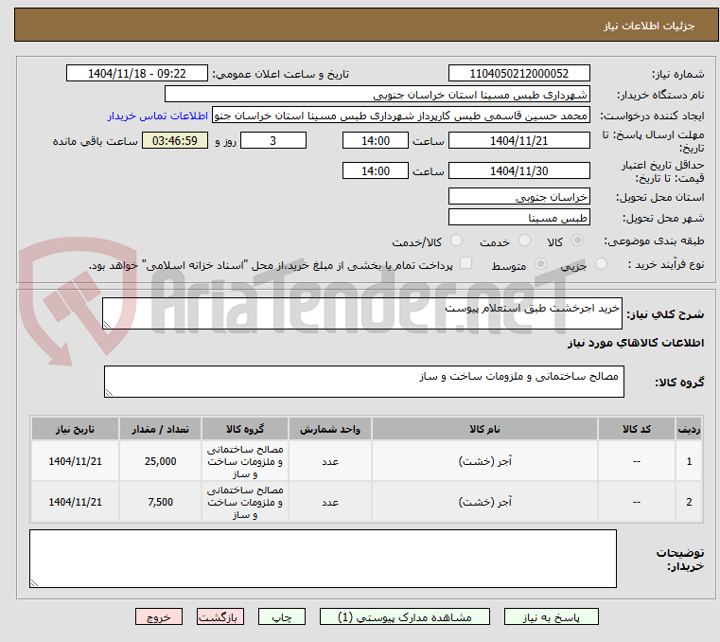
Task: Click the quantity cell 25,000
Action: click(160, 461)
